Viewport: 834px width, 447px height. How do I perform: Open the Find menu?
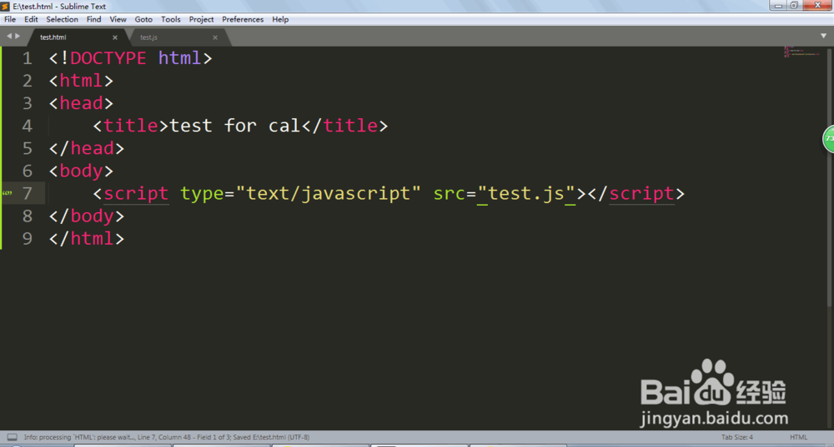pos(93,19)
